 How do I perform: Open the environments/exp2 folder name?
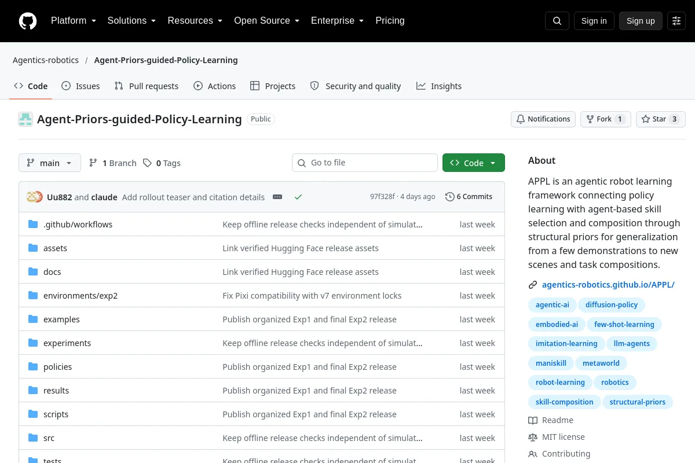click(81, 296)
